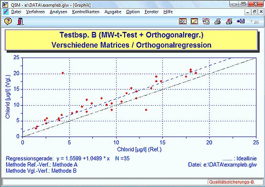Viewport: 265px width, 187px height.
Task: Click the outlier data point near y=20, x=4
Action: (x=63, y=73)
